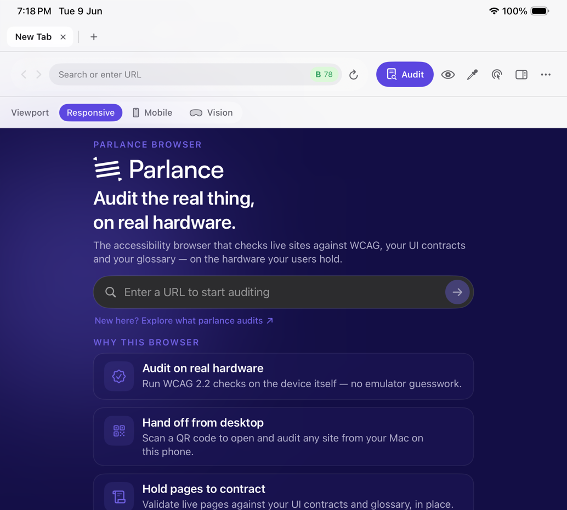Open the more options ellipsis menu
Viewport: 567px width, 510px height.
(546, 75)
